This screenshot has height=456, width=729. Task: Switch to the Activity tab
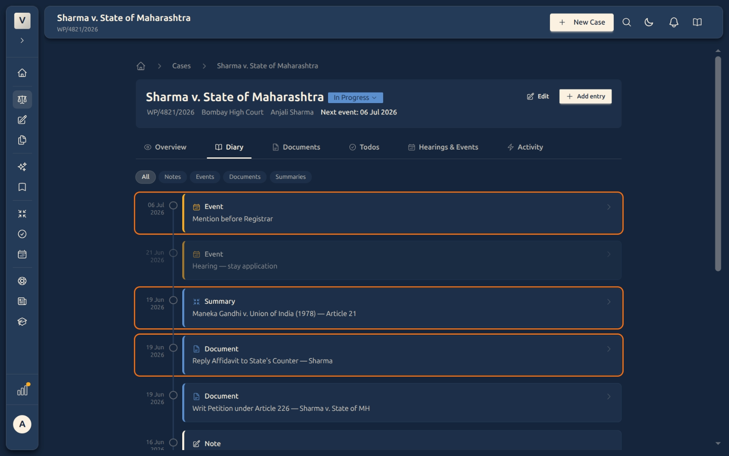525,147
